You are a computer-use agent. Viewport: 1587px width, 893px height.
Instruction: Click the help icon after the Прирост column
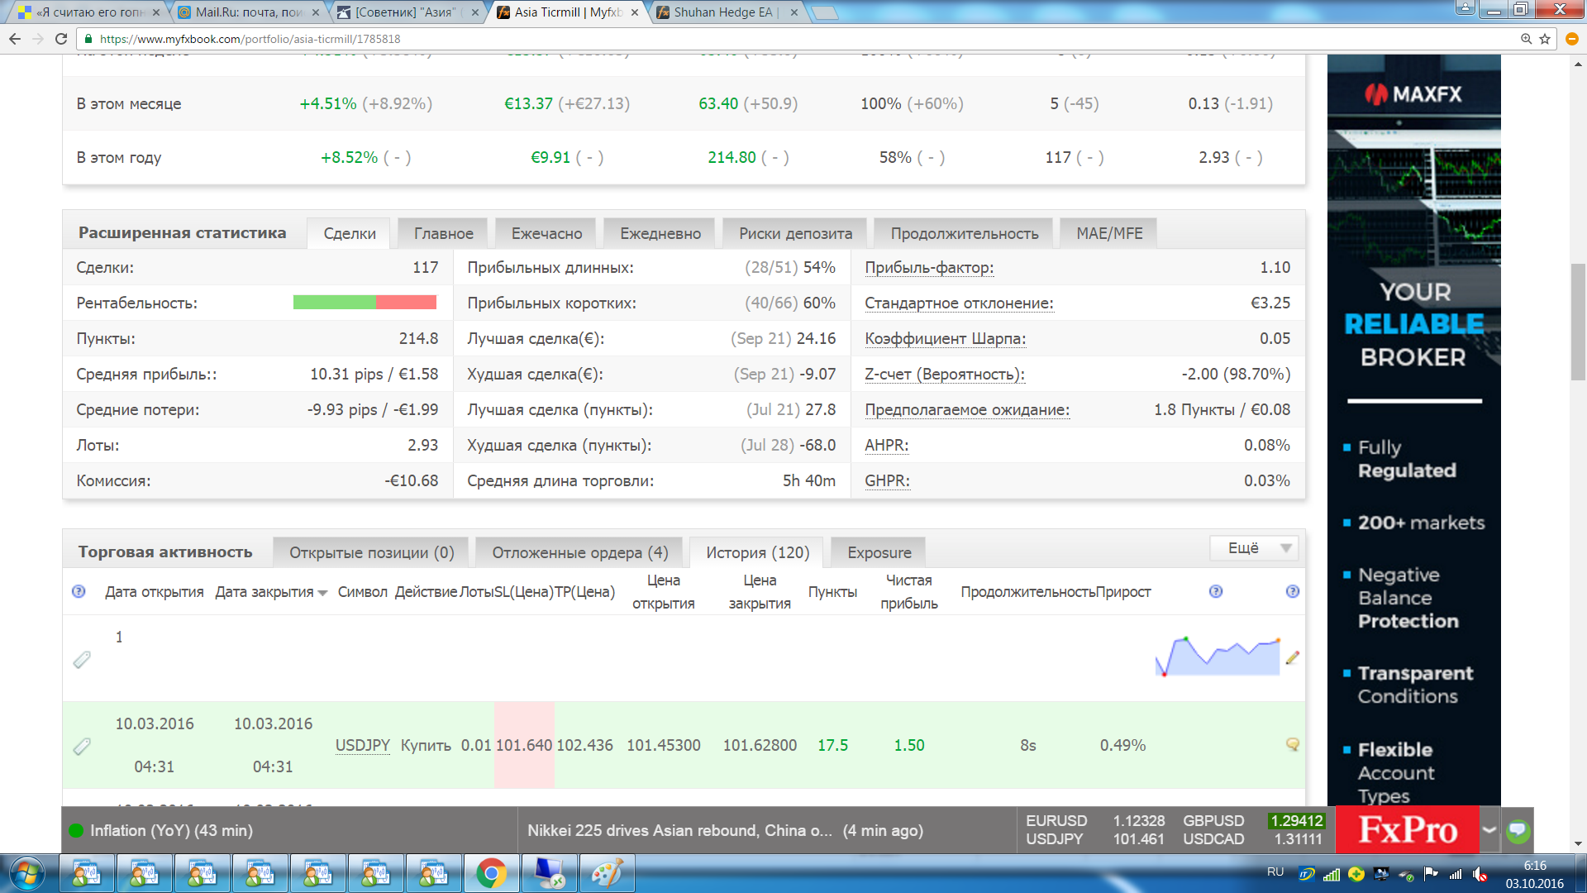1216,591
